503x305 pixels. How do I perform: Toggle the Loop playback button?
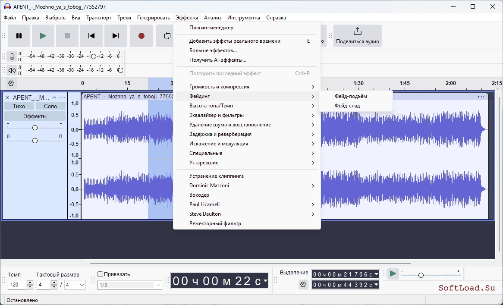point(166,36)
